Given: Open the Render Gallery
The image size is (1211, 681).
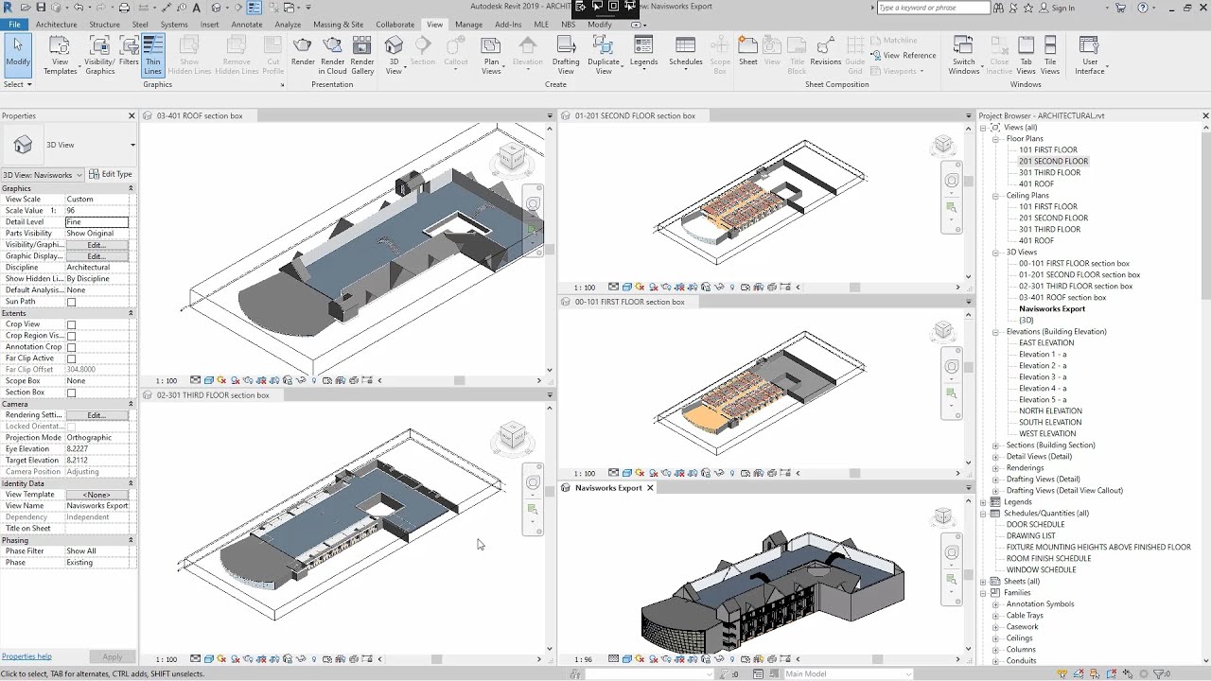Looking at the screenshot, I should coord(362,55).
